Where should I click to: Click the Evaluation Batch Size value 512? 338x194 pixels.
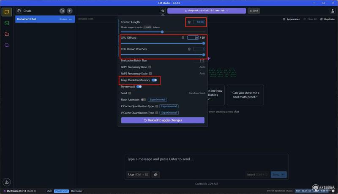pos(202,61)
